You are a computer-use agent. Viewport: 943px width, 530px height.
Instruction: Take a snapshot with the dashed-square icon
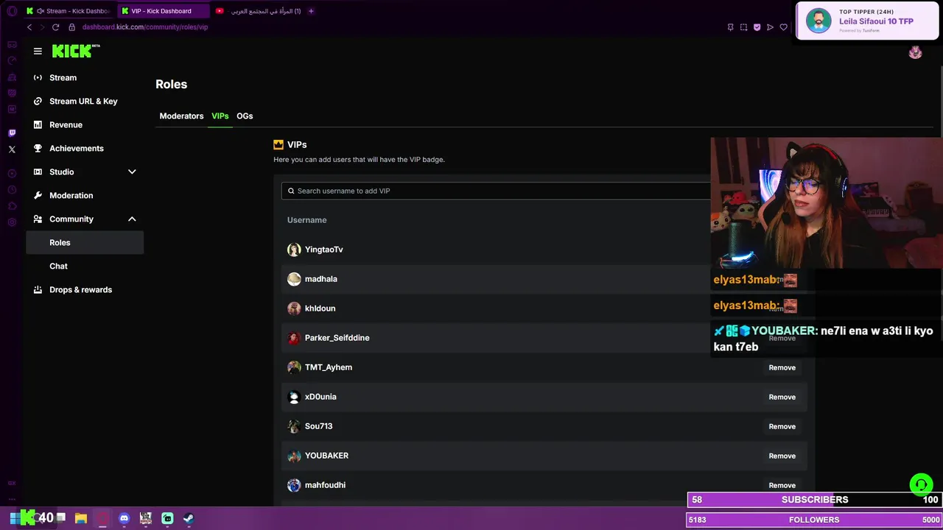743,27
